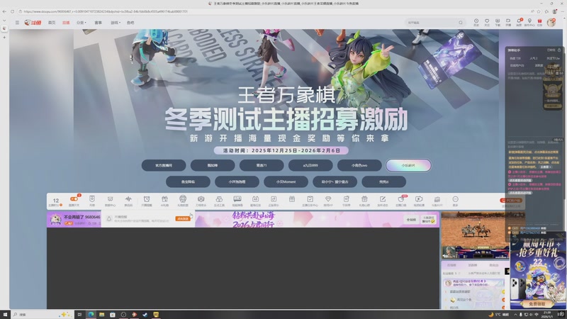This screenshot has width=567, height=319.
Task: Open Windows Start menu
Action: point(5,314)
